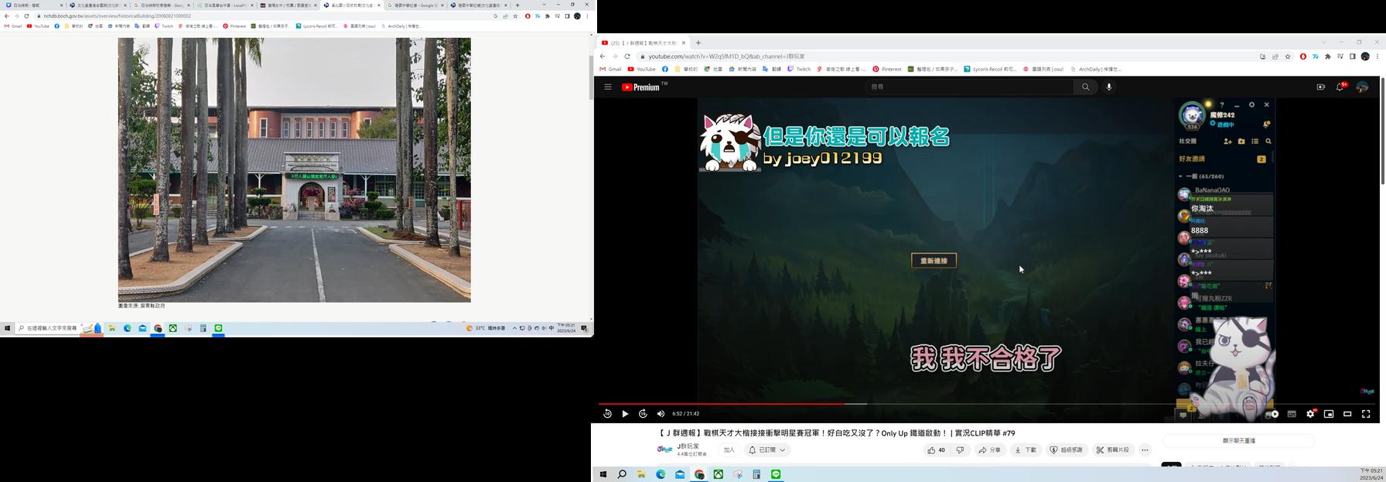1386x482 pixels.
Task: Rewind ten seconds in YouTube player
Action: 607,414
